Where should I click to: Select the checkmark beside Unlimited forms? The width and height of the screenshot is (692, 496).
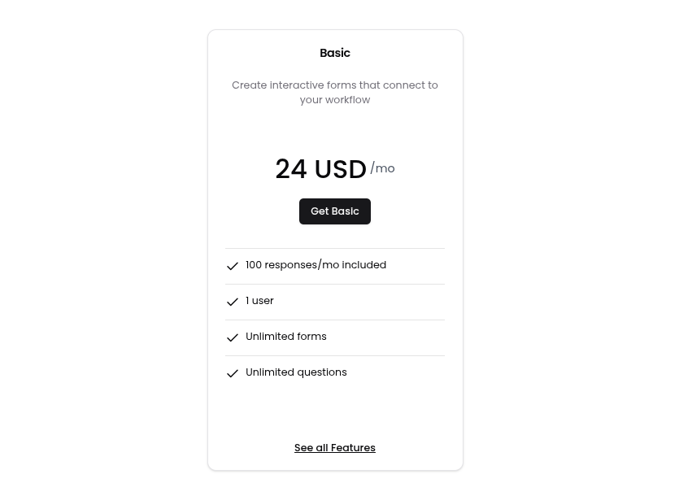pyautogui.click(x=233, y=337)
